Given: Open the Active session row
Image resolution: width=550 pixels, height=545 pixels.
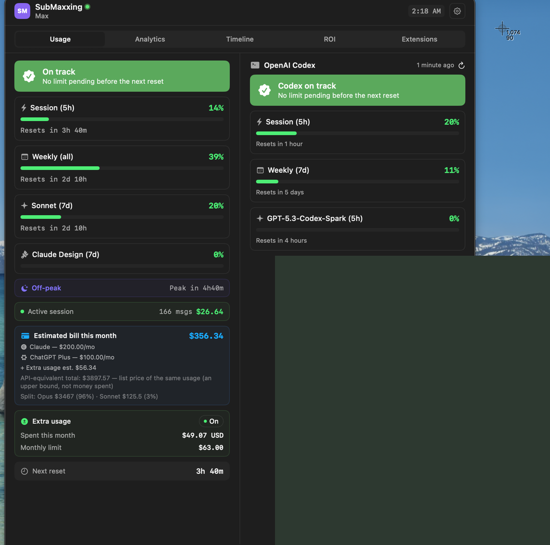Looking at the screenshot, I should click(122, 311).
